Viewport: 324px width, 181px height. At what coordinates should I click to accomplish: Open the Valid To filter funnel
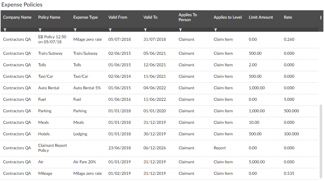(145, 30)
